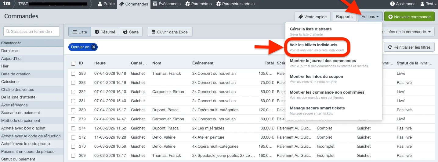Select Paiement en cours de période filter
Screen dimensions: 438x162
pyautogui.click(x=32, y=151)
